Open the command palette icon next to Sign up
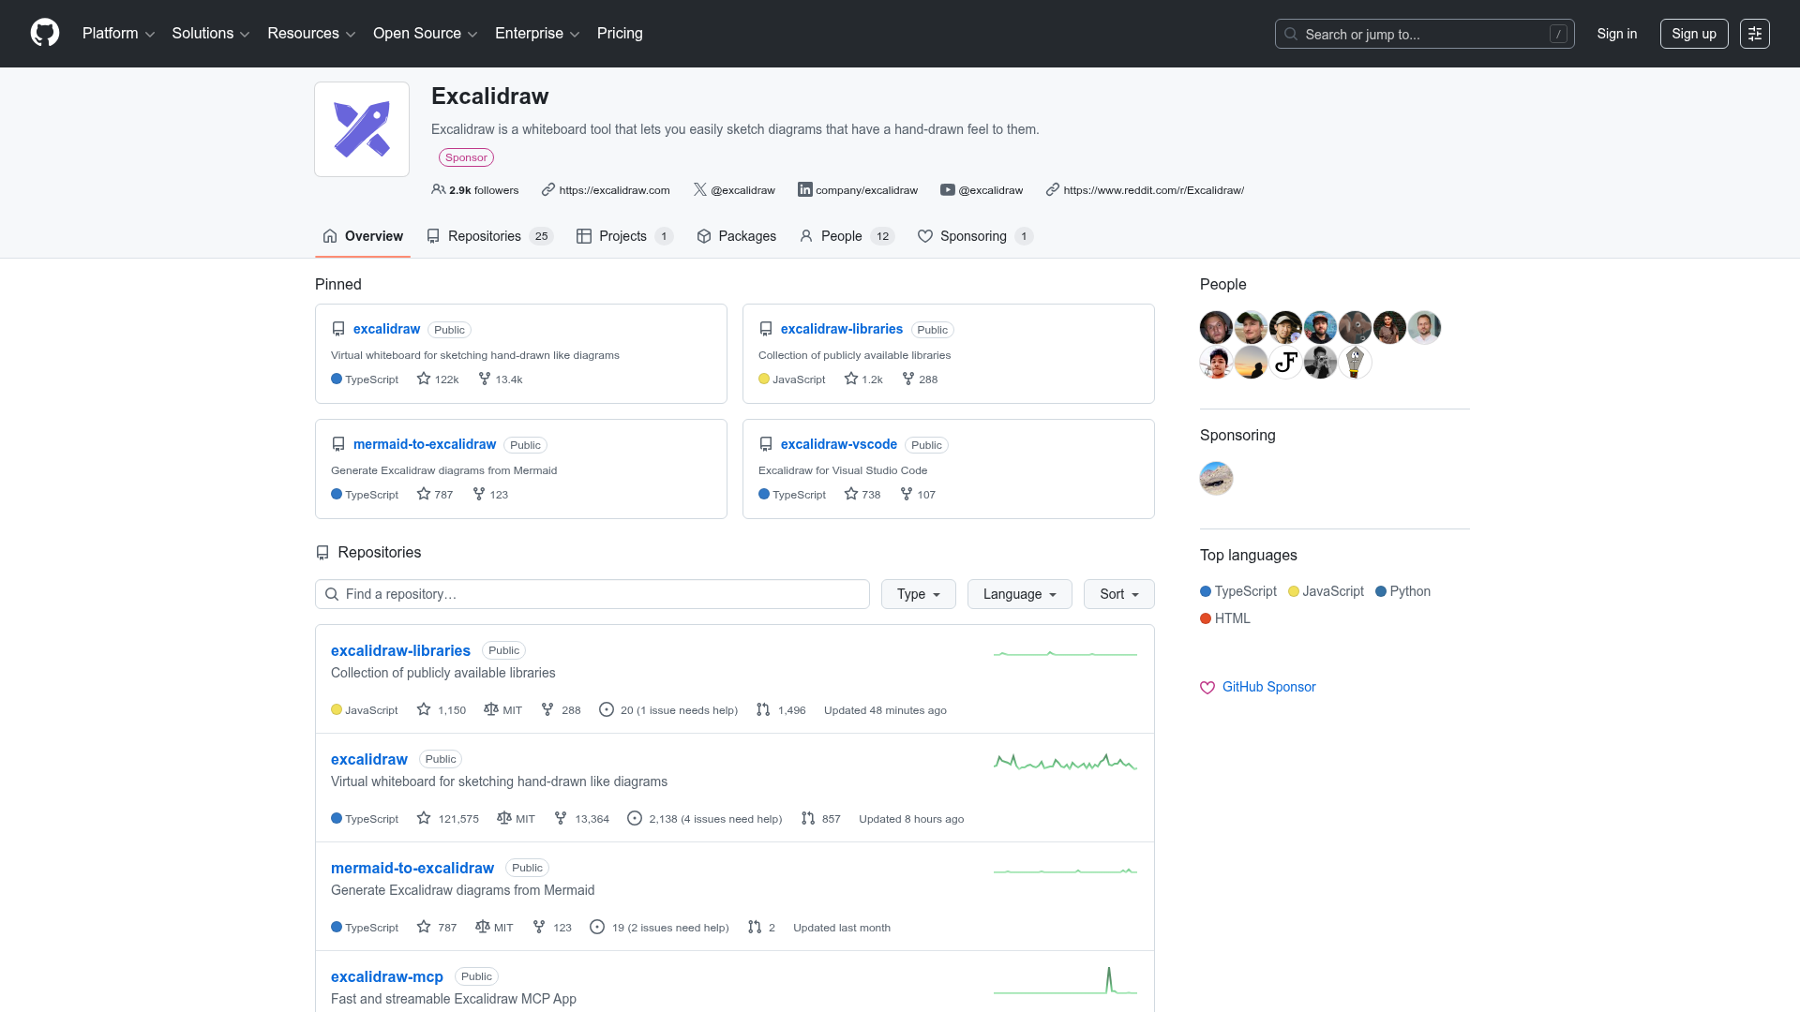Viewport: 1800px width, 1012px height. [x=1755, y=33]
